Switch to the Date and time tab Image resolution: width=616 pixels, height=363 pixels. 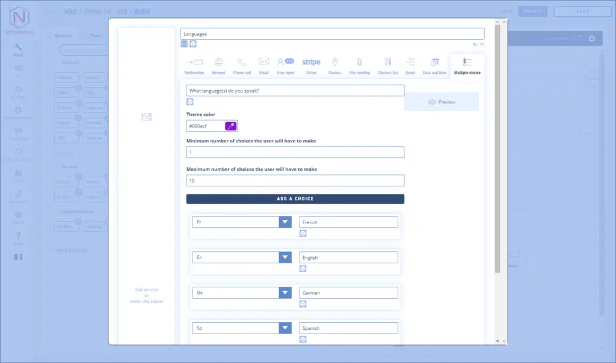point(434,65)
